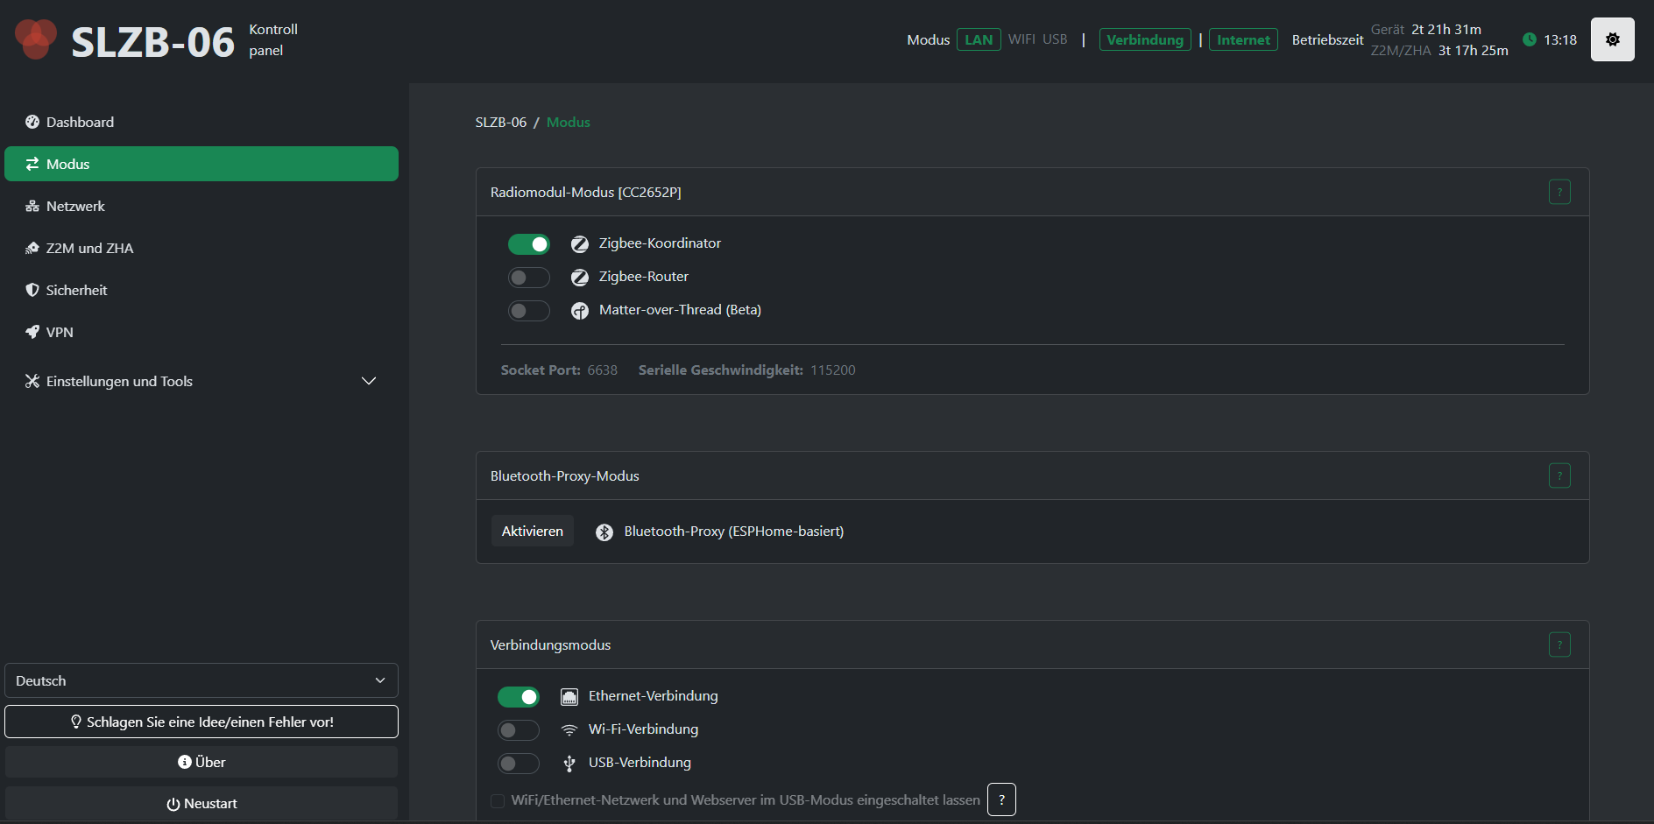Screen dimensions: 1654x824
Task: Open help for Verbindungsmodus section
Action: coord(1559,644)
